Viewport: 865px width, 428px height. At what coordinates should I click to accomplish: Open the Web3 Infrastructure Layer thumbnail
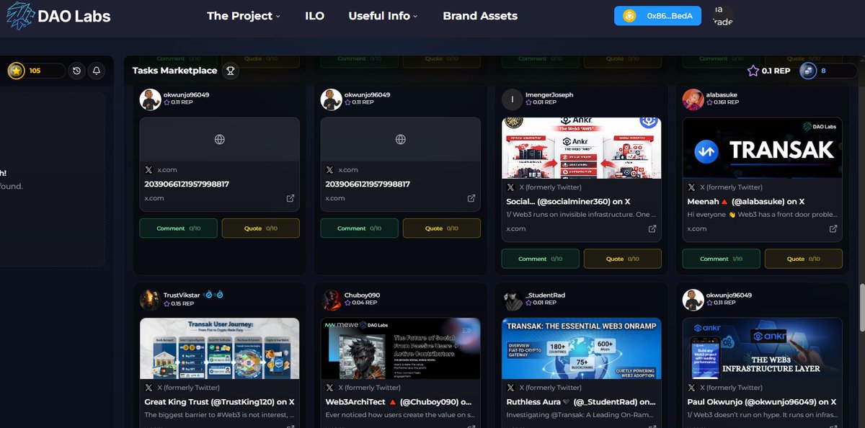762,349
